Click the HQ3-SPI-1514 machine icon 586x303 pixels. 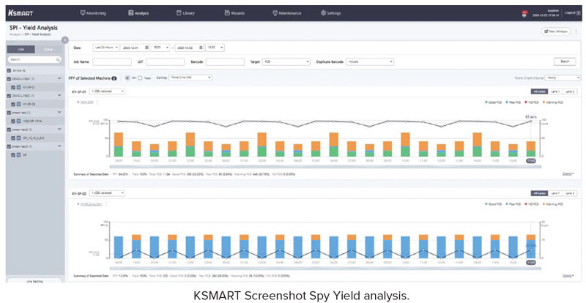pos(19,121)
